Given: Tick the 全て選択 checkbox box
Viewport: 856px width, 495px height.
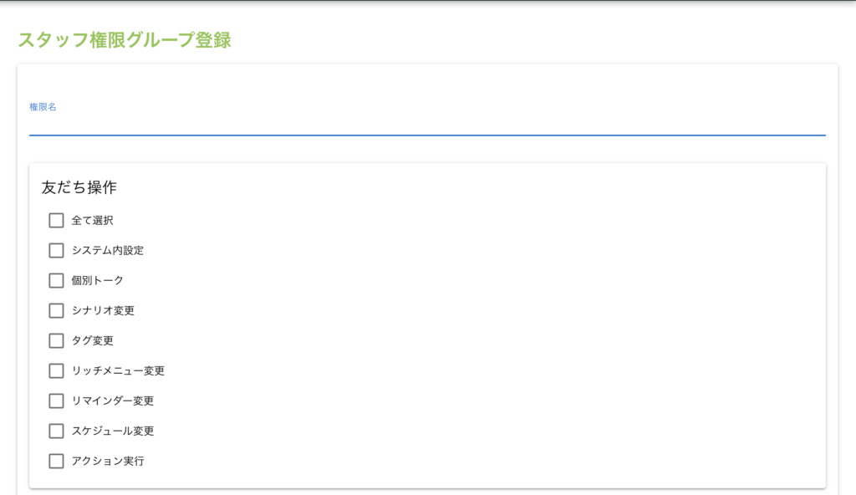Looking at the screenshot, I should click(x=56, y=221).
